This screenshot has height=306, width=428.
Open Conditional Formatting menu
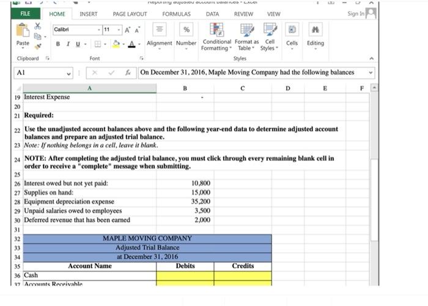pyautogui.click(x=216, y=37)
